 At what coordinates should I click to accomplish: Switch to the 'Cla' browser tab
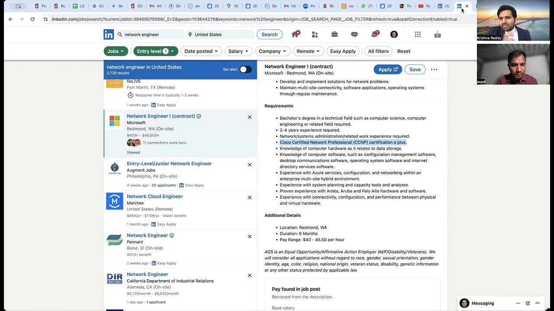[136, 6]
